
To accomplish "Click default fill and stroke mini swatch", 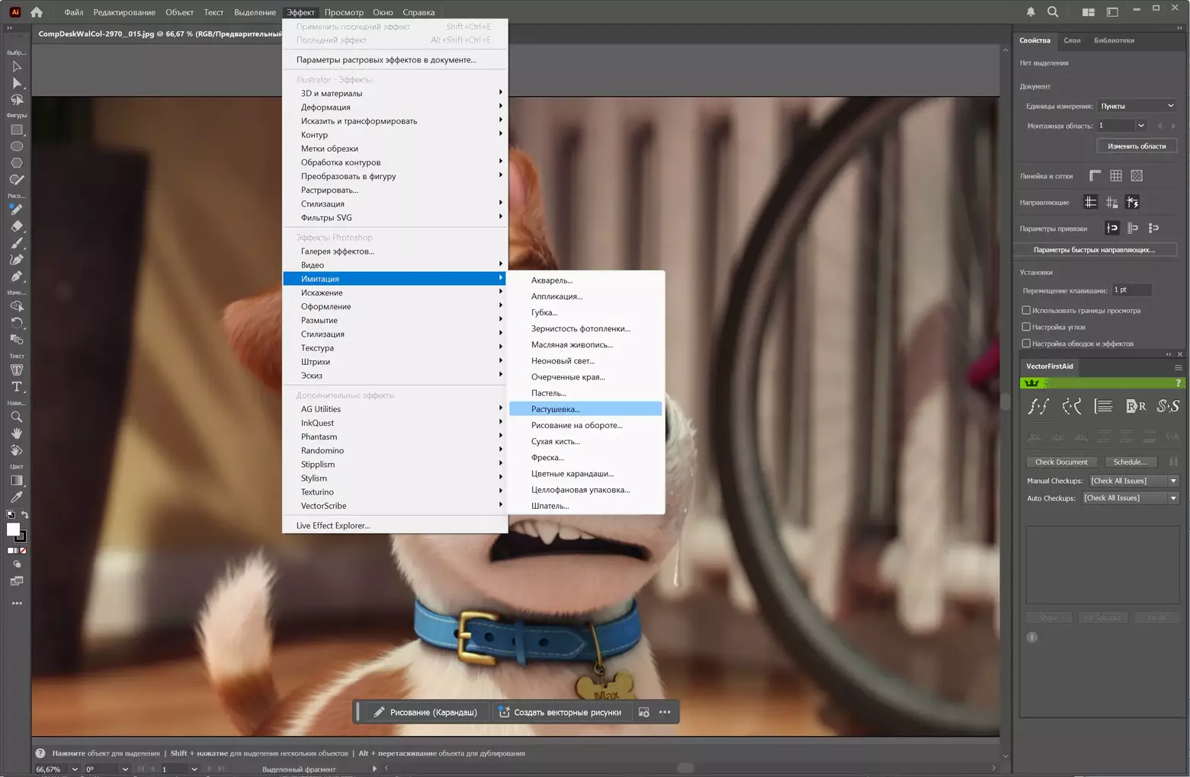I will coord(10,515).
